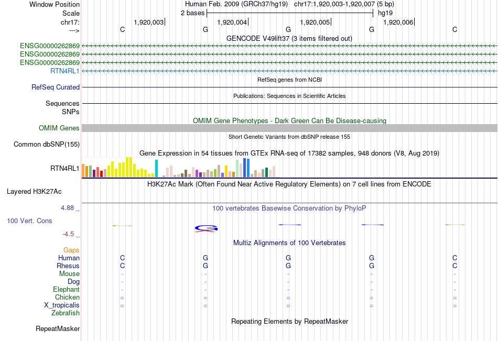Click the Scale label in the ruler

(71, 13)
